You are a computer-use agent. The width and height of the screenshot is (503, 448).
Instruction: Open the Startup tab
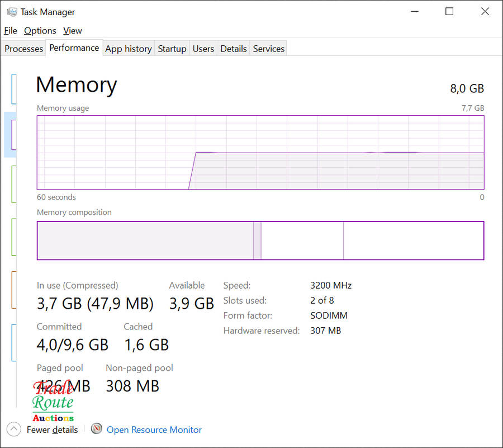(x=172, y=49)
